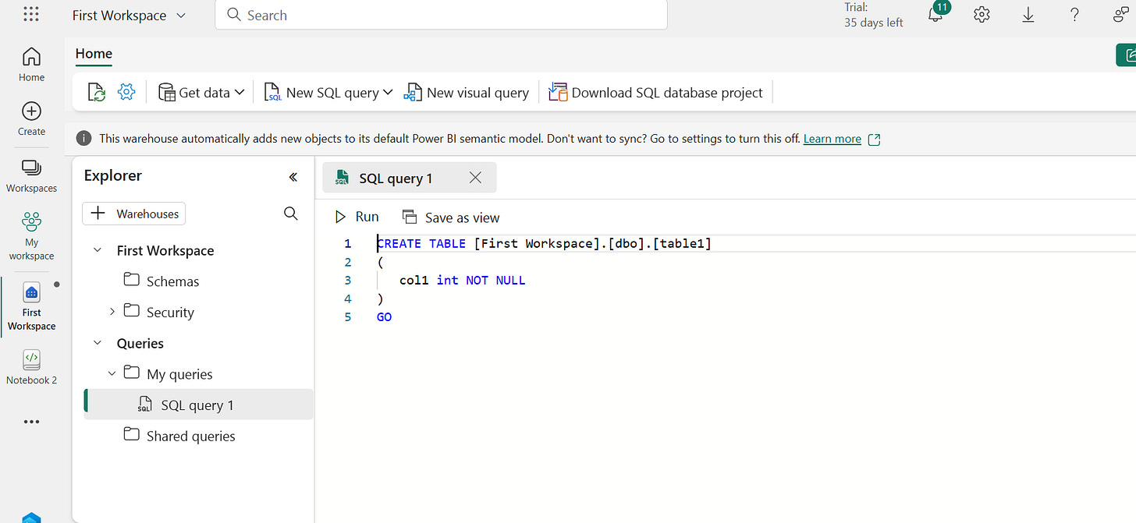Collapse the Explorer pane with double chevron

[x=293, y=177]
